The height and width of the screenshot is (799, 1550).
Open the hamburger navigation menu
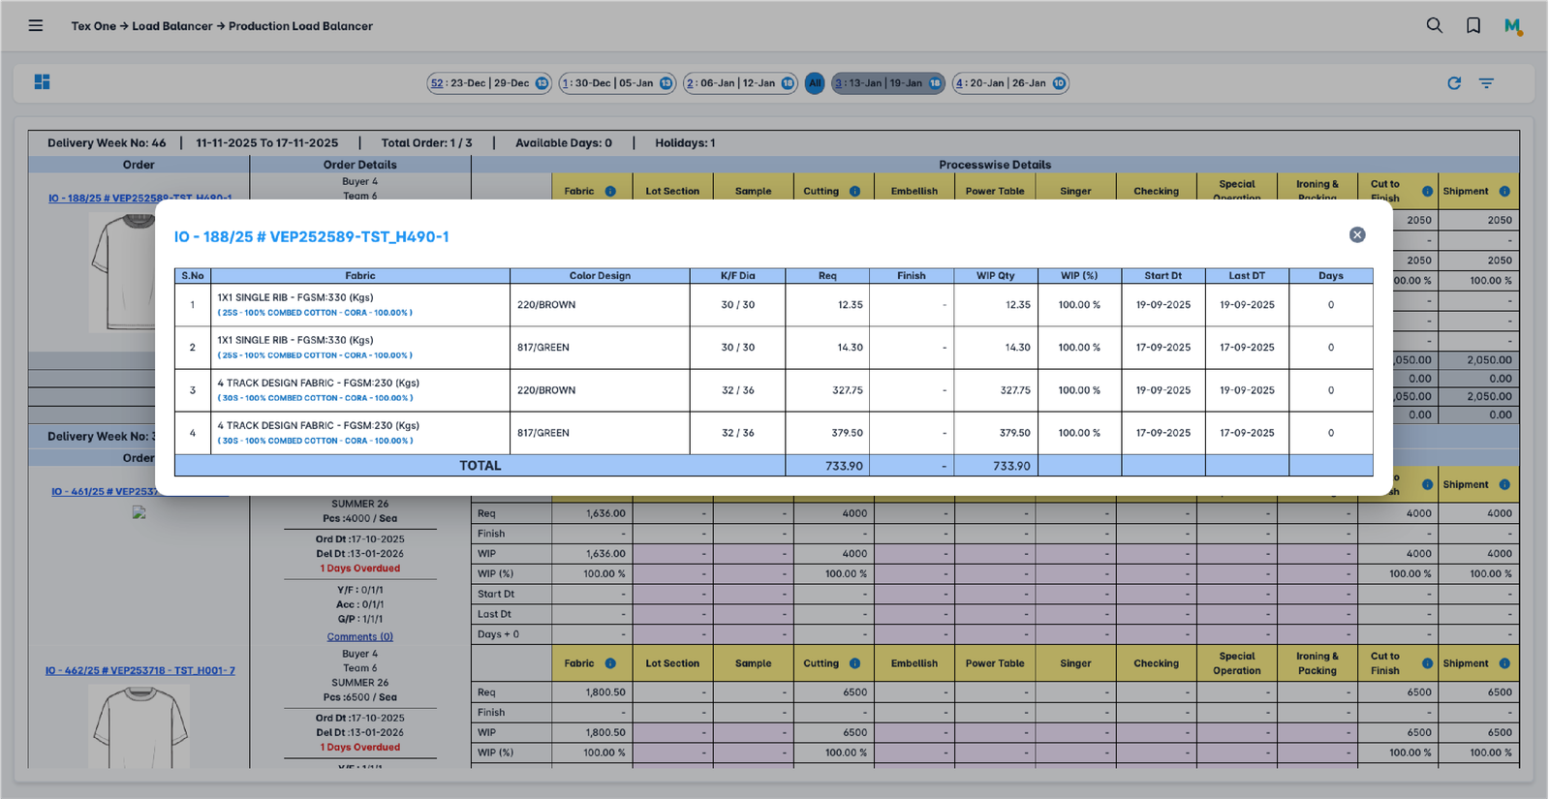tap(36, 26)
